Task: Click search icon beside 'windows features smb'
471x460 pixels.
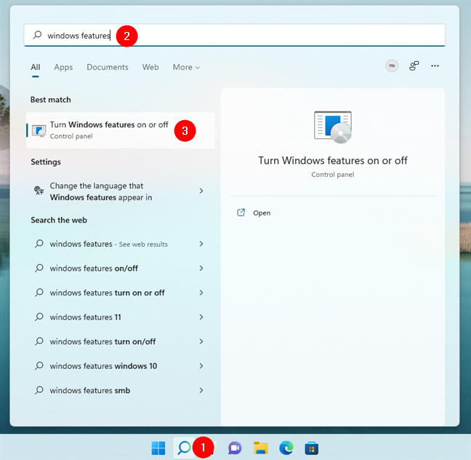Action: (x=39, y=390)
